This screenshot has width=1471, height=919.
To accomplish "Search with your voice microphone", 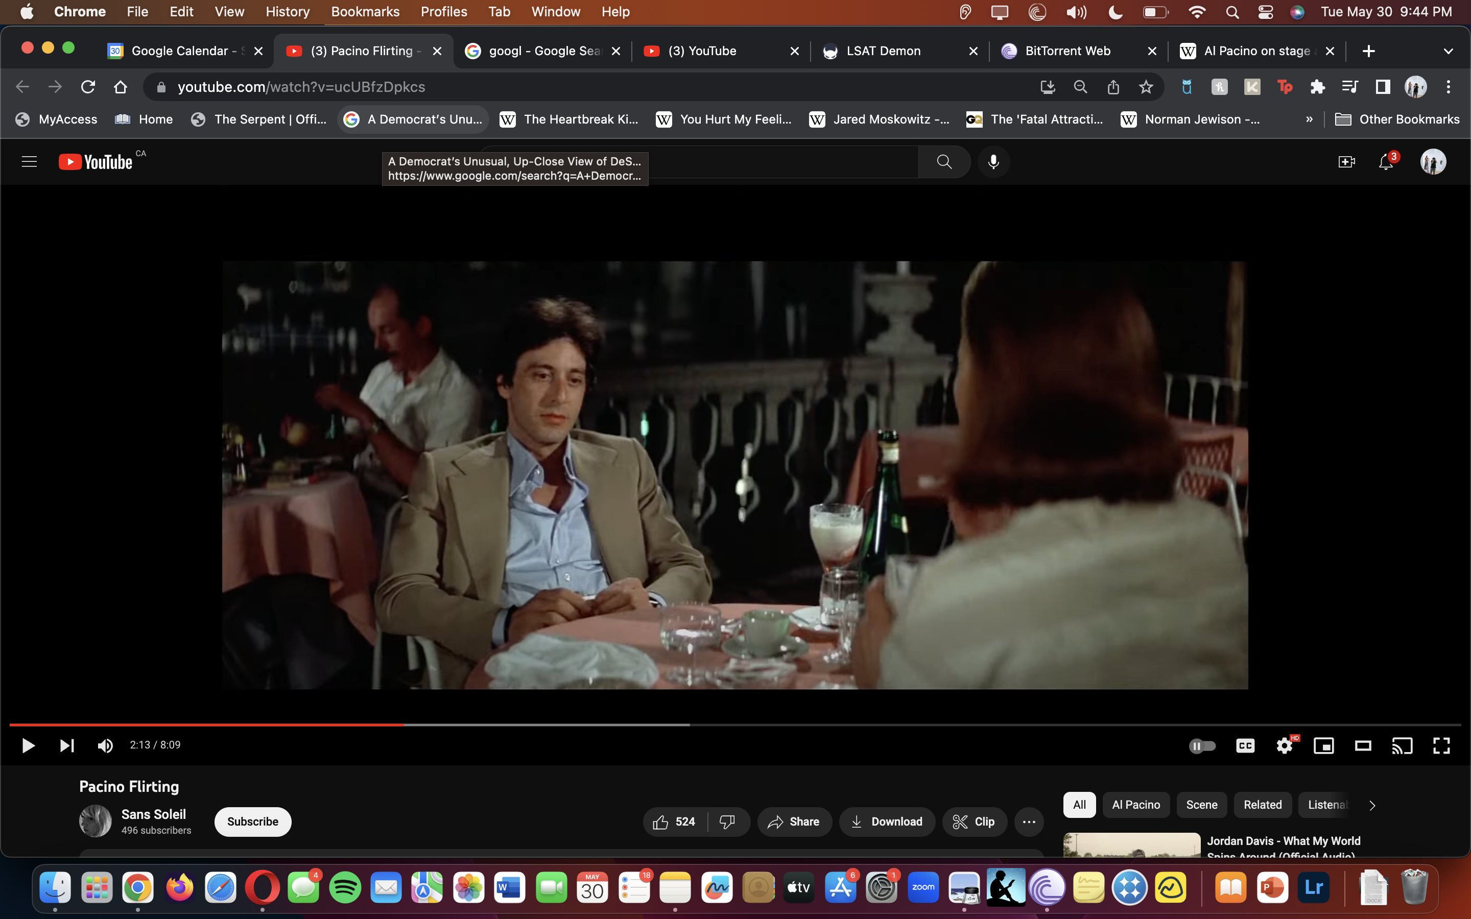I will click(993, 162).
